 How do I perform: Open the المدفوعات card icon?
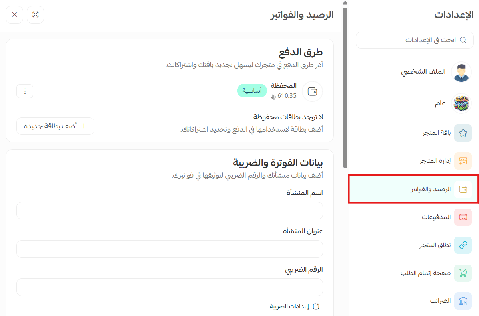coord(463,217)
